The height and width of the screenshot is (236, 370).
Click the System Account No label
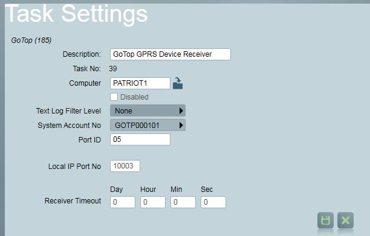[69, 126]
